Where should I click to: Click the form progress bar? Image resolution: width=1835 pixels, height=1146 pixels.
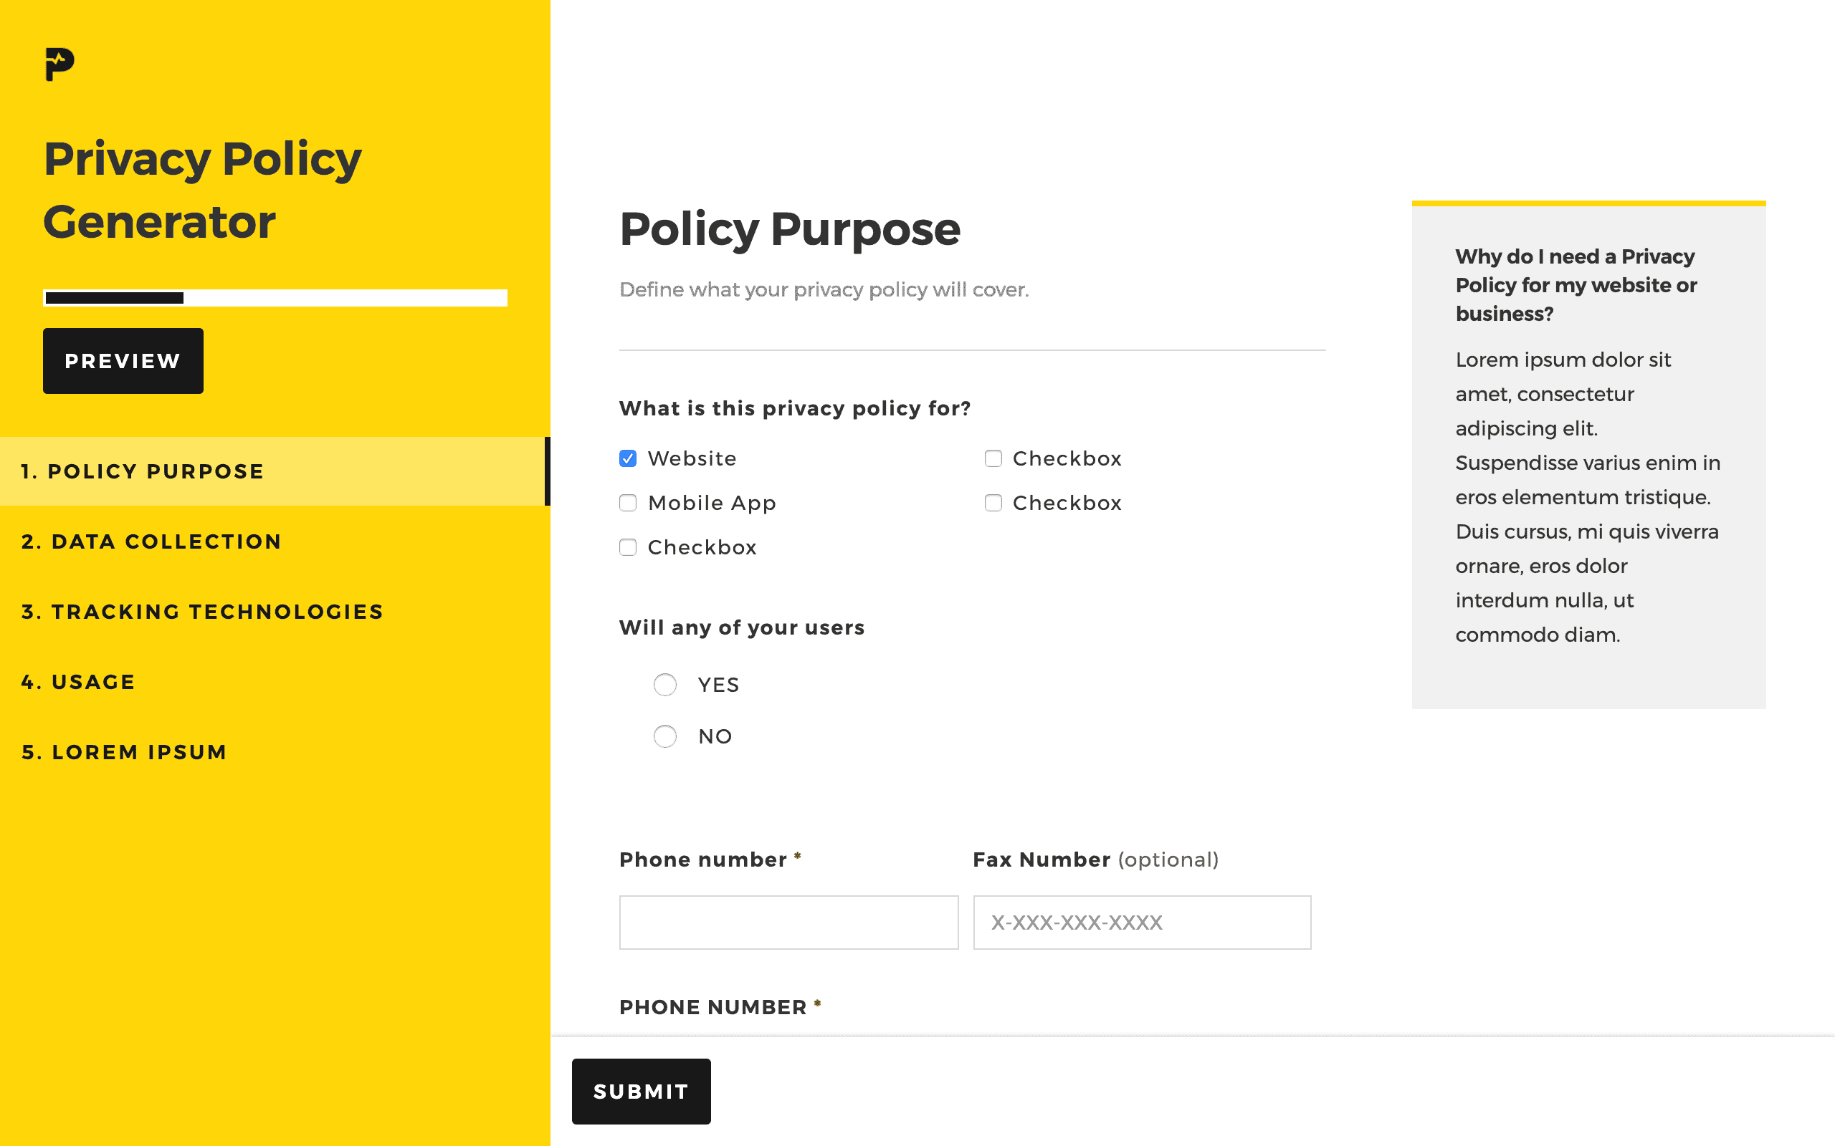coord(275,298)
